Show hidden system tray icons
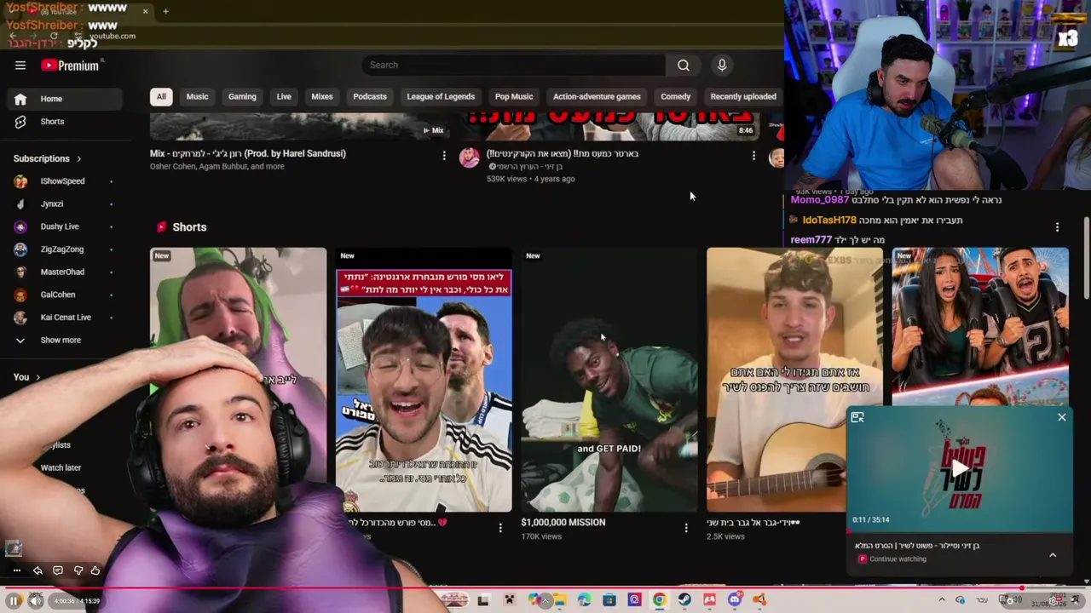 [x=942, y=600]
